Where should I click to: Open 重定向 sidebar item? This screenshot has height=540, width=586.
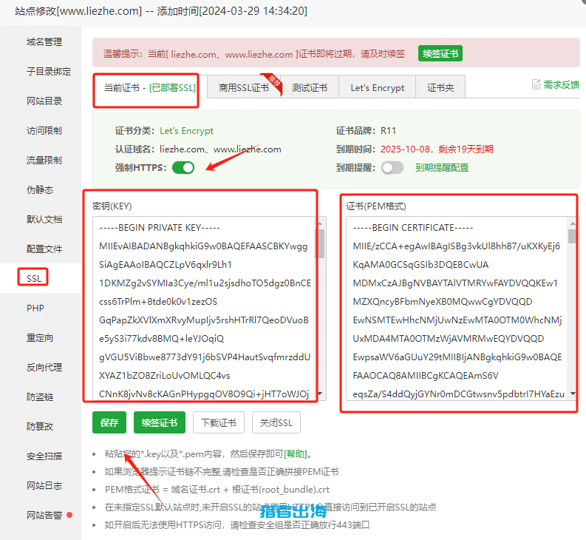click(40, 337)
